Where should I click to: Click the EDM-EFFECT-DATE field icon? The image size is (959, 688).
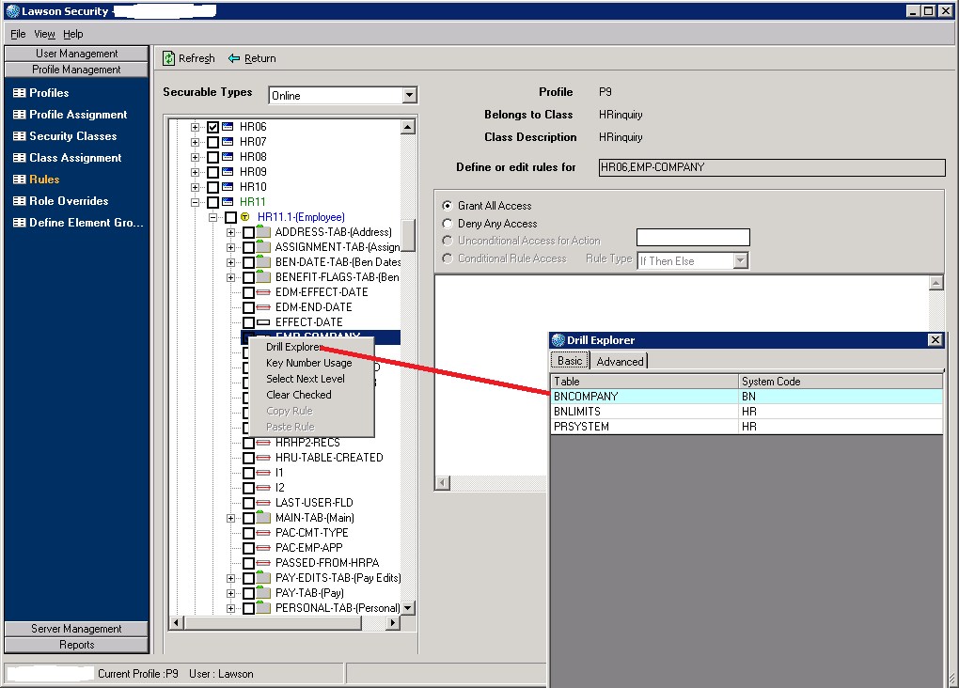(x=263, y=292)
